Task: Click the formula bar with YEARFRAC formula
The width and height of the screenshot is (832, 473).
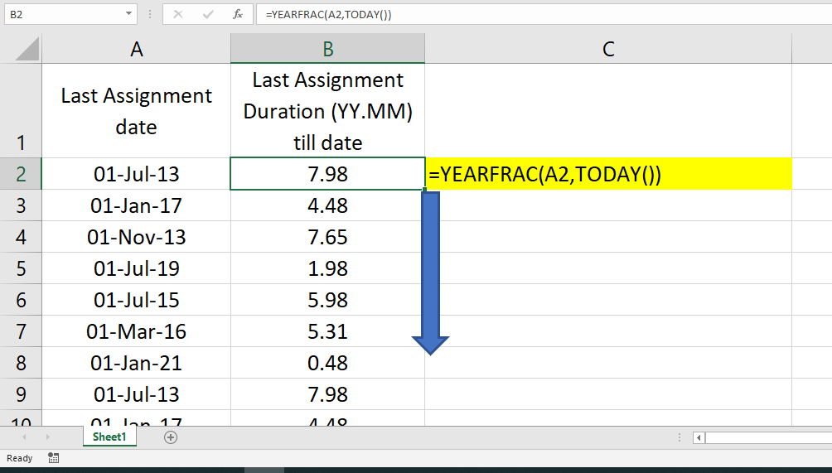Action: coord(544,14)
